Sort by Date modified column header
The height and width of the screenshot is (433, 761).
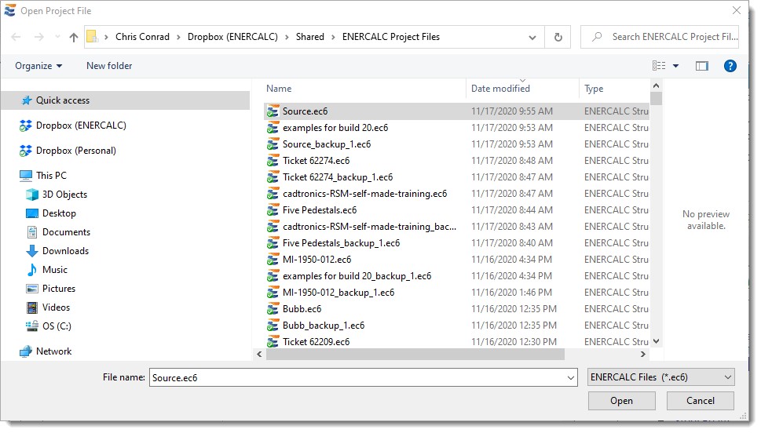pos(500,89)
